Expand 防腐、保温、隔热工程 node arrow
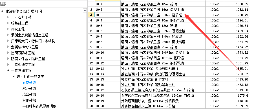Image resolution: width=256 pixels, height=109 pixels. coord(8,58)
